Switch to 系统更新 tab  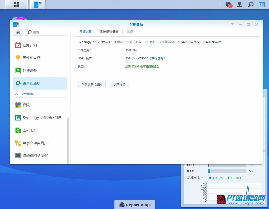coord(85,32)
